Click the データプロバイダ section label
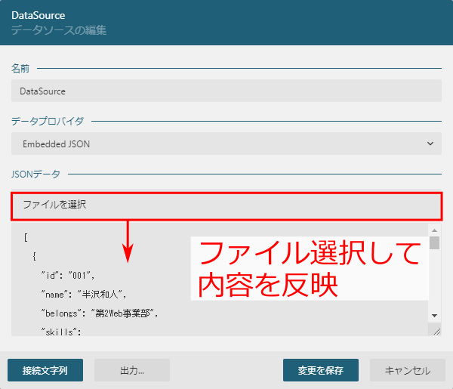 tap(48, 121)
